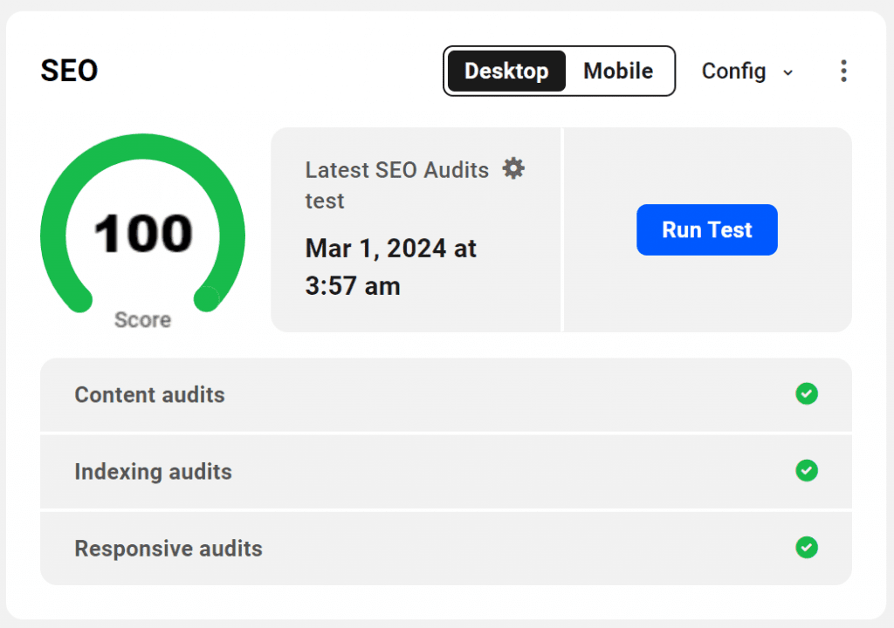The height and width of the screenshot is (628, 894).
Task: Switch to the Mobile view
Action: point(618,72)
